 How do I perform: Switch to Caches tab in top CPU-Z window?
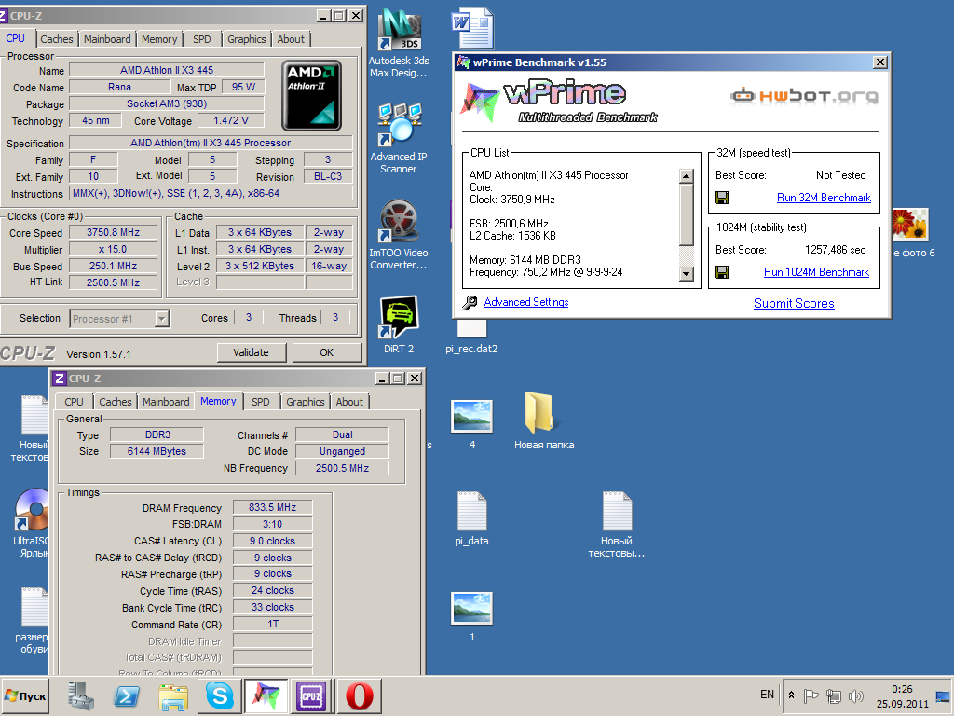[x=57, y=39]
